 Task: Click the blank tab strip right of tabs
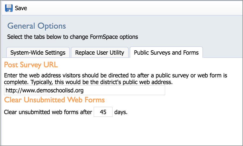click(223, 52)
